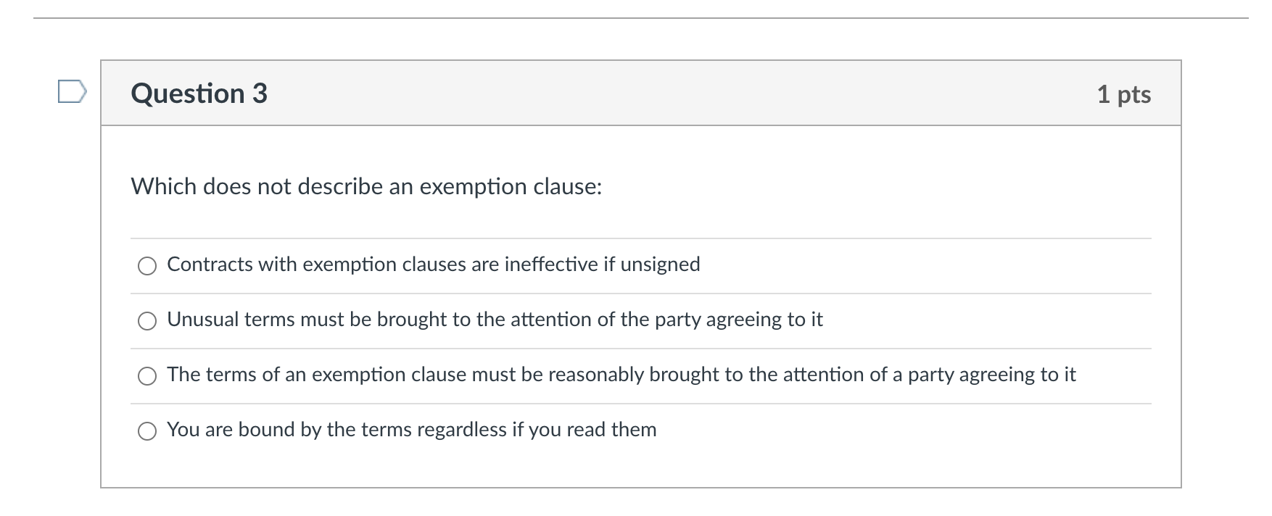Select answer about unusual terms attention
This screenshot has height=516, width=1272.
tap(147, 320)
